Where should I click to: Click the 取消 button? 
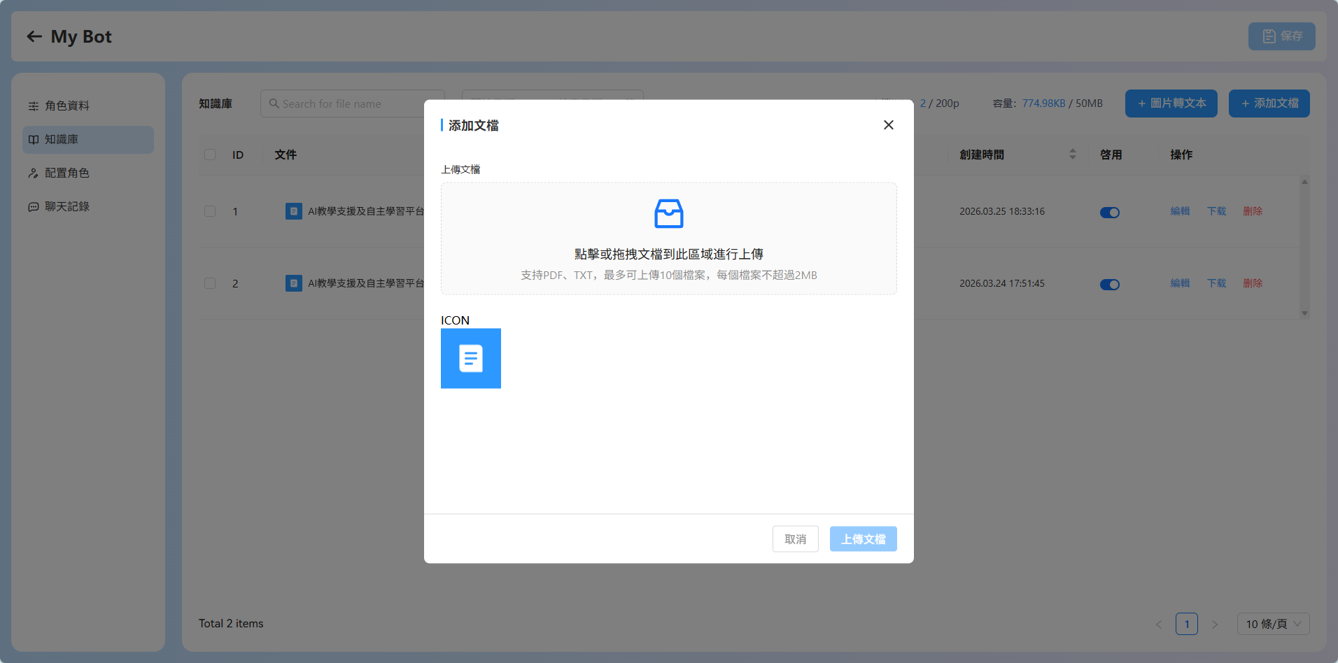pos(796,539)
